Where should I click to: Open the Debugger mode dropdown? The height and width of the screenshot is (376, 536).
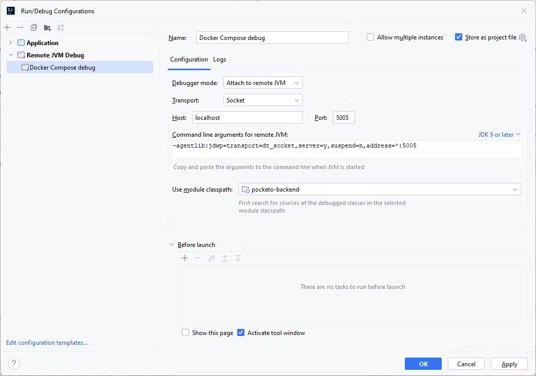coord(263,83)
